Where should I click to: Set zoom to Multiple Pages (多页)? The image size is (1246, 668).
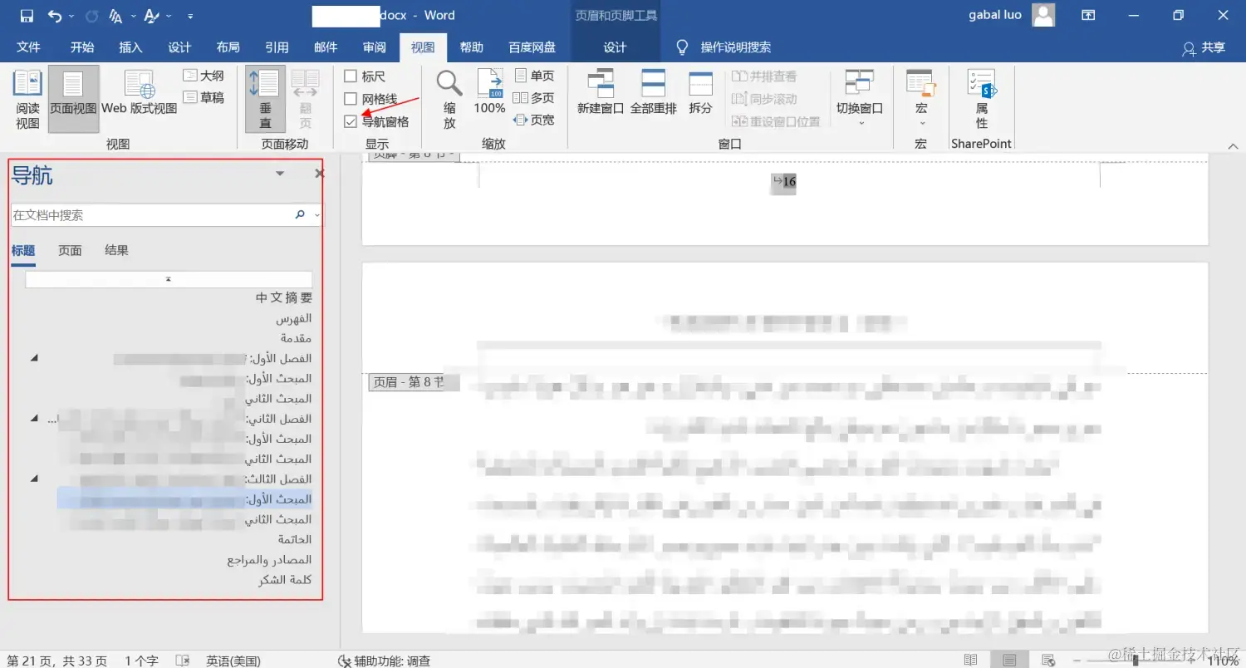tap(533, 97)
